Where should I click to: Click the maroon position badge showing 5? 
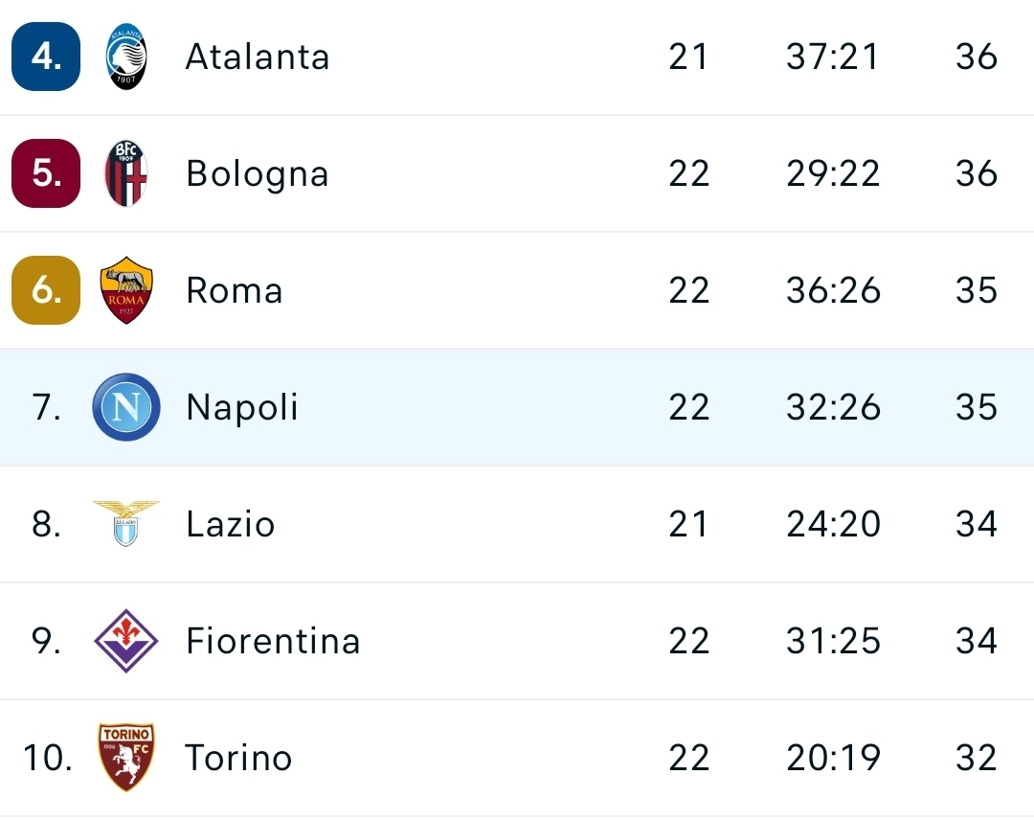[x=45, y=173]
